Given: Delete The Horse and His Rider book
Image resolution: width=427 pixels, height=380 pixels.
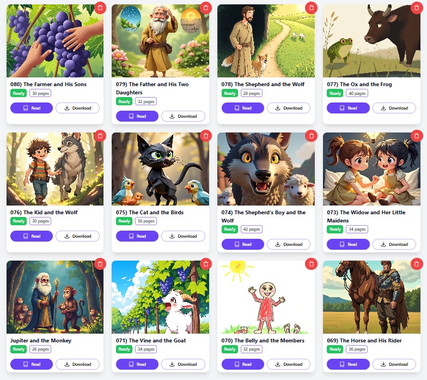Looking at the screenshot, I should click(x=417, y=264).
